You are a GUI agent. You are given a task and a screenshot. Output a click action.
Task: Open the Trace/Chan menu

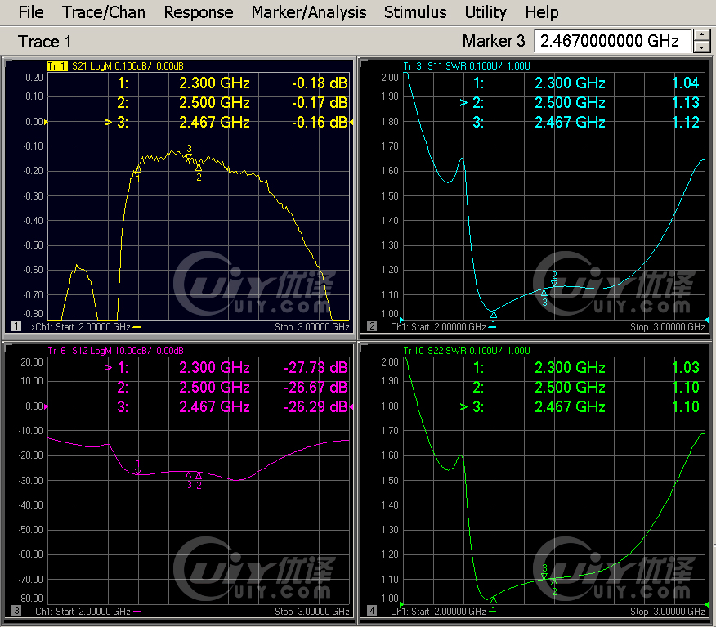104,12
